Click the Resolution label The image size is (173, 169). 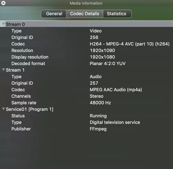[22, 51]
